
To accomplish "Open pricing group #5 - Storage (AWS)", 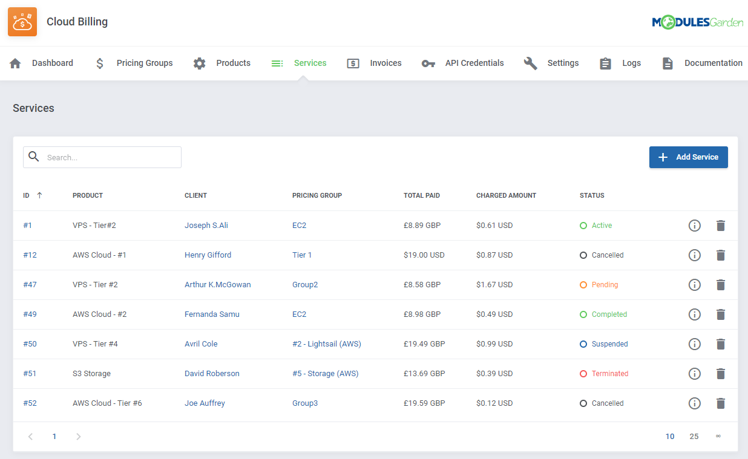I will (326, 374).
